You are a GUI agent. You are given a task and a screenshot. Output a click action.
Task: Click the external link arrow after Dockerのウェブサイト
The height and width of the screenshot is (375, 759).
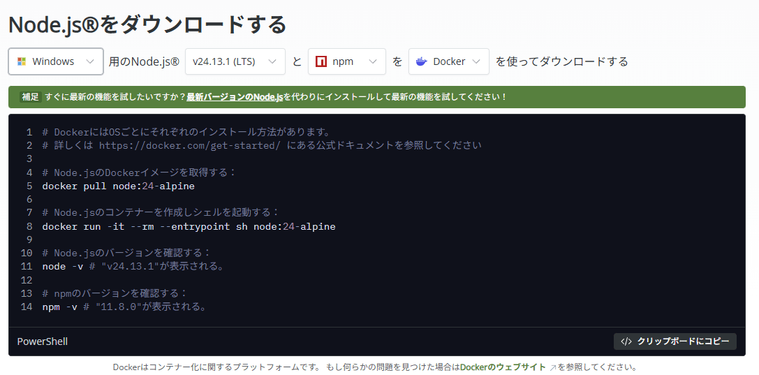(x=552, y=367)
